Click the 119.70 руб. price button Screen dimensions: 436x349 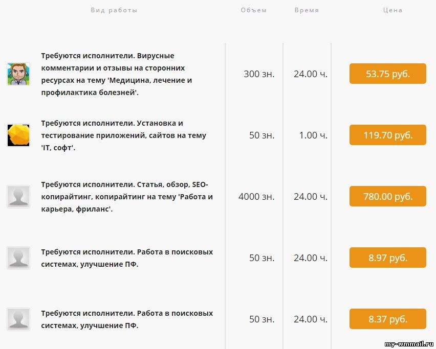387,135
